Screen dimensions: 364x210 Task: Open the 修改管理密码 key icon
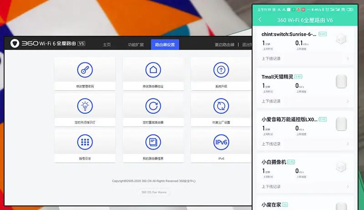pos(85,70)
